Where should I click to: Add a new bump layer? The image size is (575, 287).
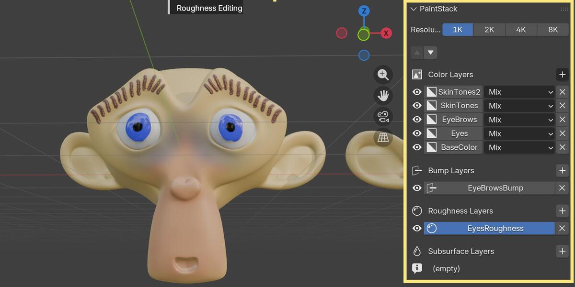[x=562, y=171]
